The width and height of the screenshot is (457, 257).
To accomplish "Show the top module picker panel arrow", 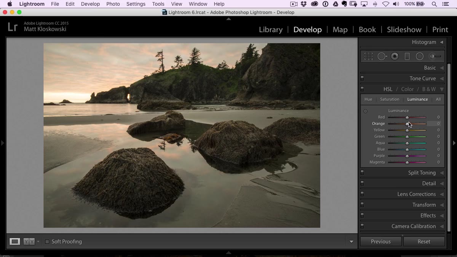I will [228, 19].
